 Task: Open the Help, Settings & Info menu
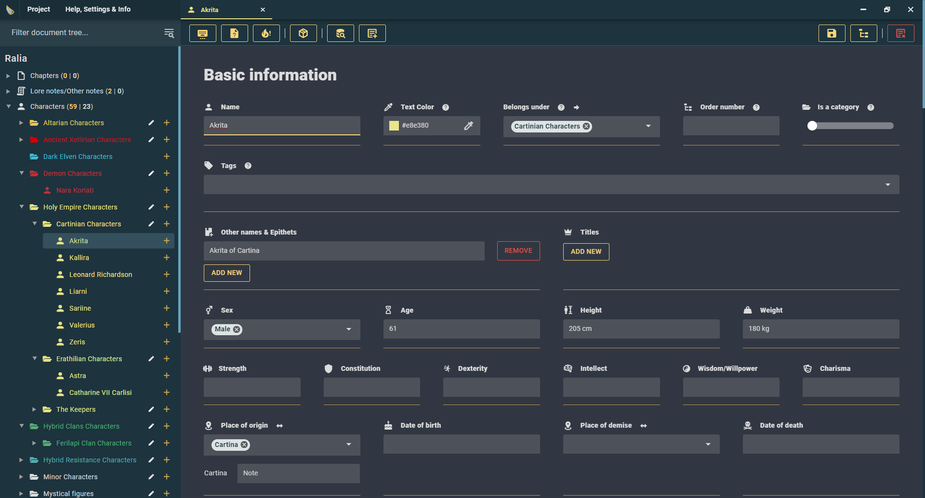click(x=98, y=9)
